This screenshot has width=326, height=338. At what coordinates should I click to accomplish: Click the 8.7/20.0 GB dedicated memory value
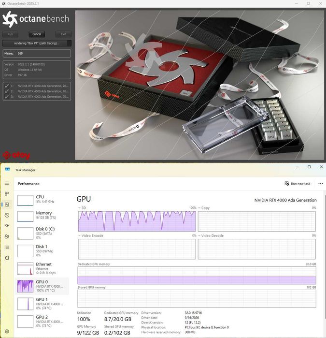tap(117, 319)
